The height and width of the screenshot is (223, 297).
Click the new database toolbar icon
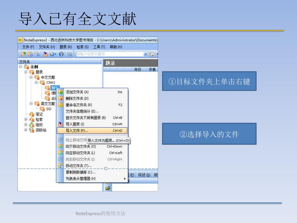(x=23, y=54)
